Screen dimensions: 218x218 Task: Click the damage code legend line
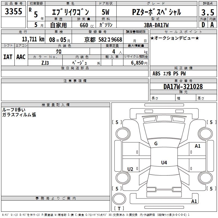click(x=96, y=215)
